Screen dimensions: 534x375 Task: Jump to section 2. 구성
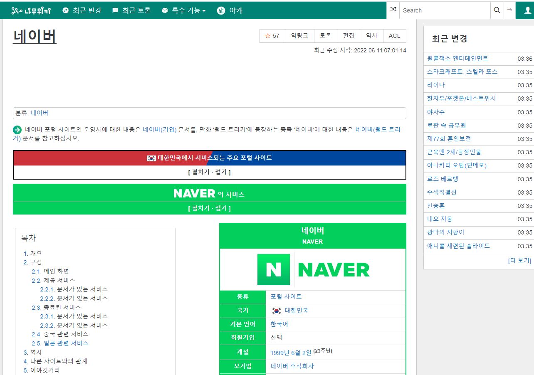32,262
